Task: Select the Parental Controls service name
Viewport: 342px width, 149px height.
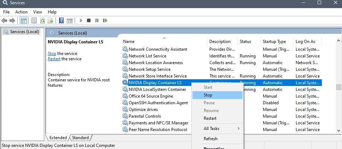Action: click(145, 116)
